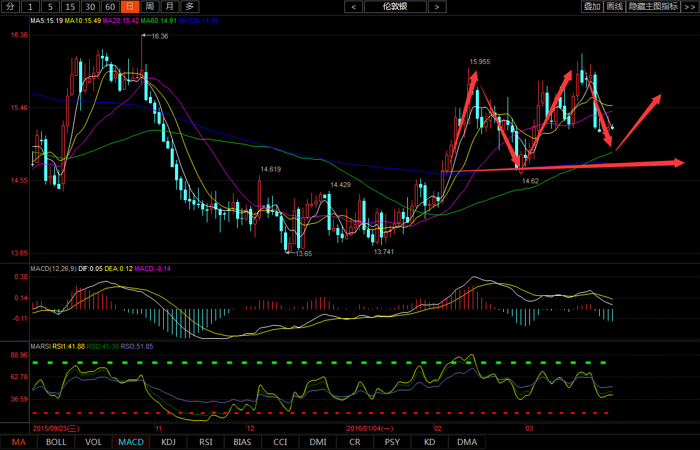Open the 画线 drawing tools
This screenshot has height=450, width=700.
615,7
